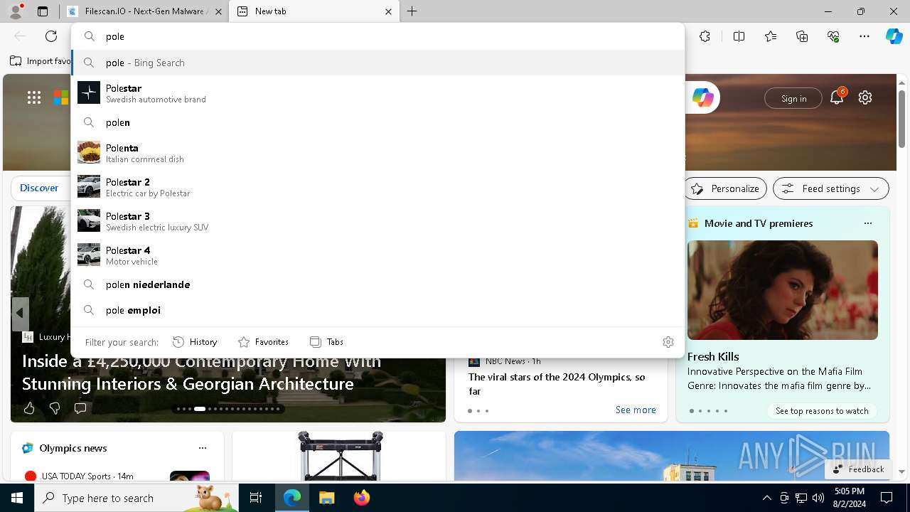
Task: Open the taskbar clock and date
Action: [849, 498]
